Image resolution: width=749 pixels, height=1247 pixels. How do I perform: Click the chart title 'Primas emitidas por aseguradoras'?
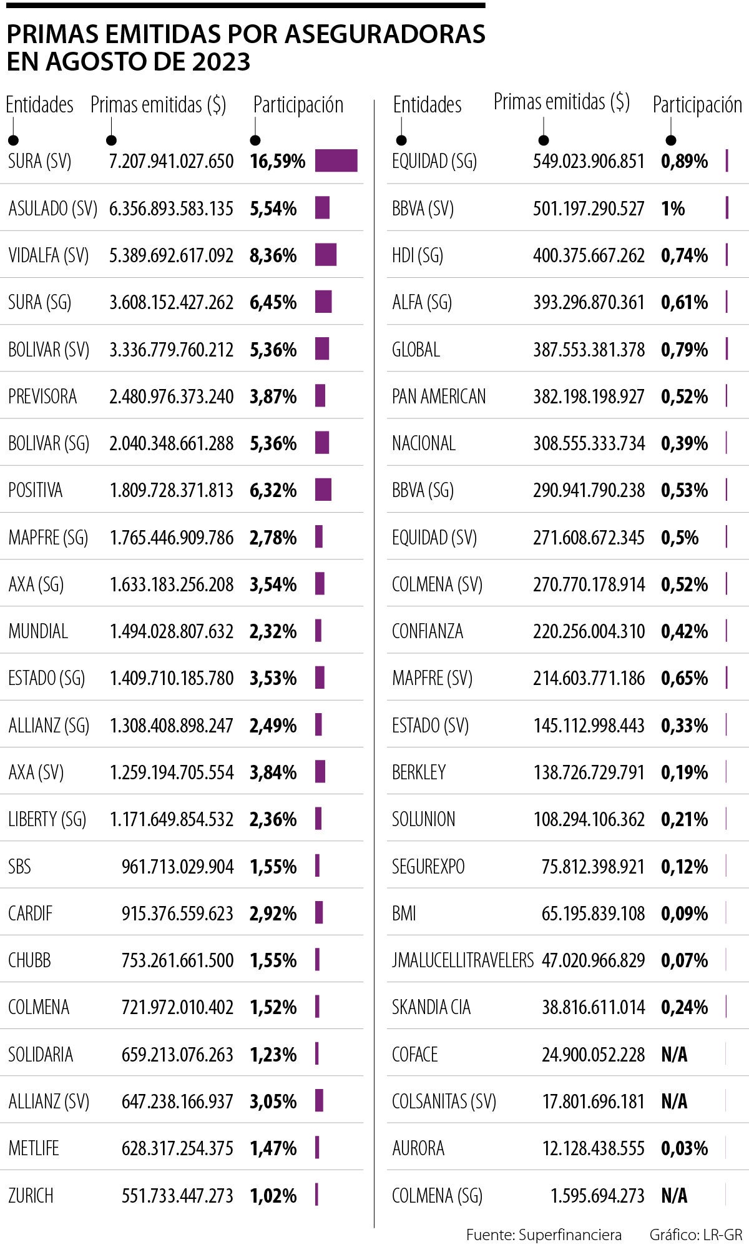246,34
